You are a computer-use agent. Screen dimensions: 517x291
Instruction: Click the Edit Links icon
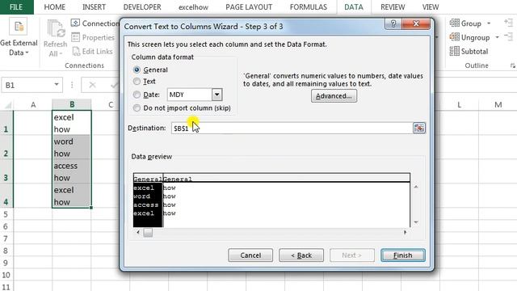point(76,51)
